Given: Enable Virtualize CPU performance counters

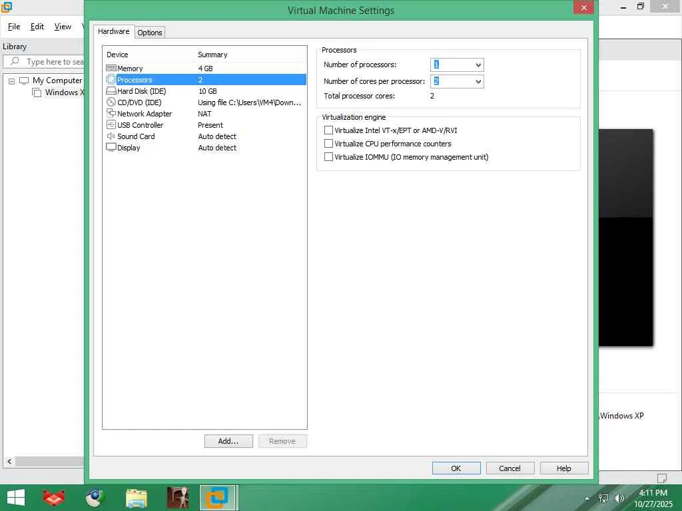Looking at the screenshot, I should tap(328, 144).
